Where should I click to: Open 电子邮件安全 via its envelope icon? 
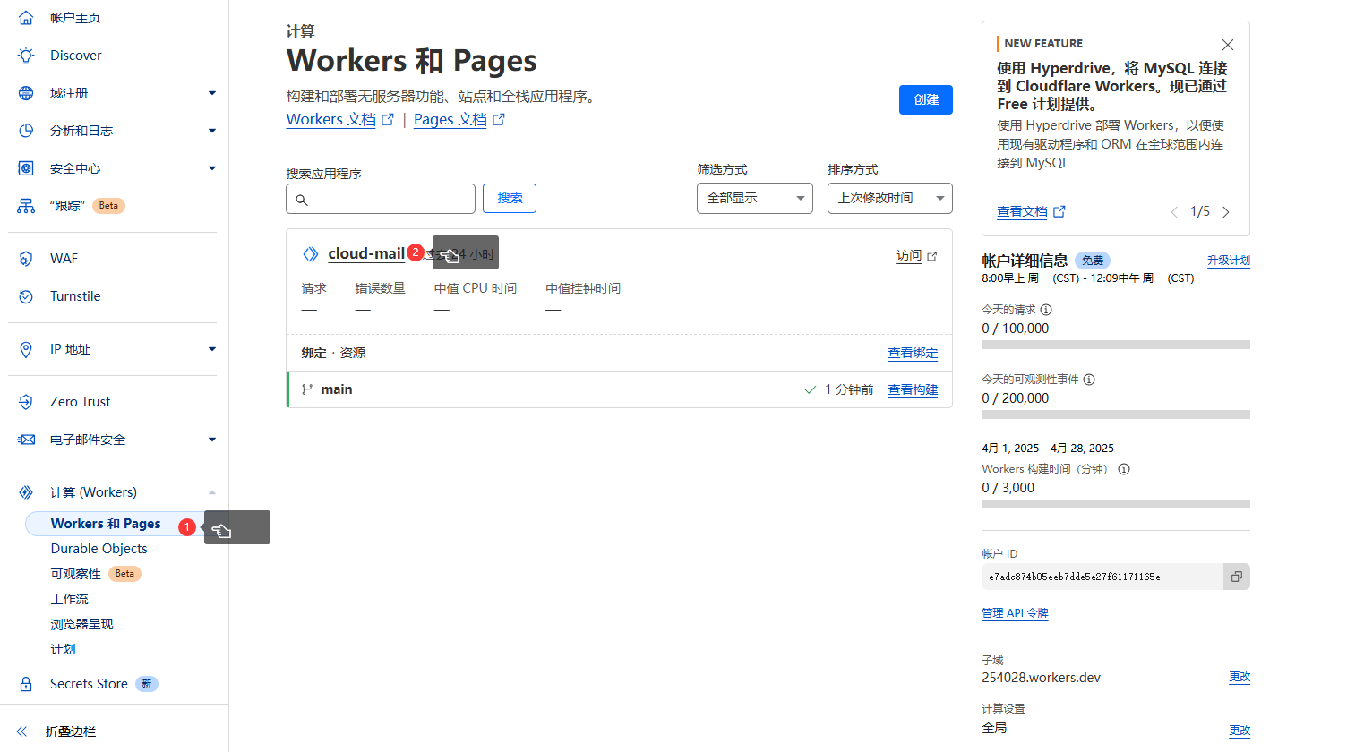pos(25,440)
